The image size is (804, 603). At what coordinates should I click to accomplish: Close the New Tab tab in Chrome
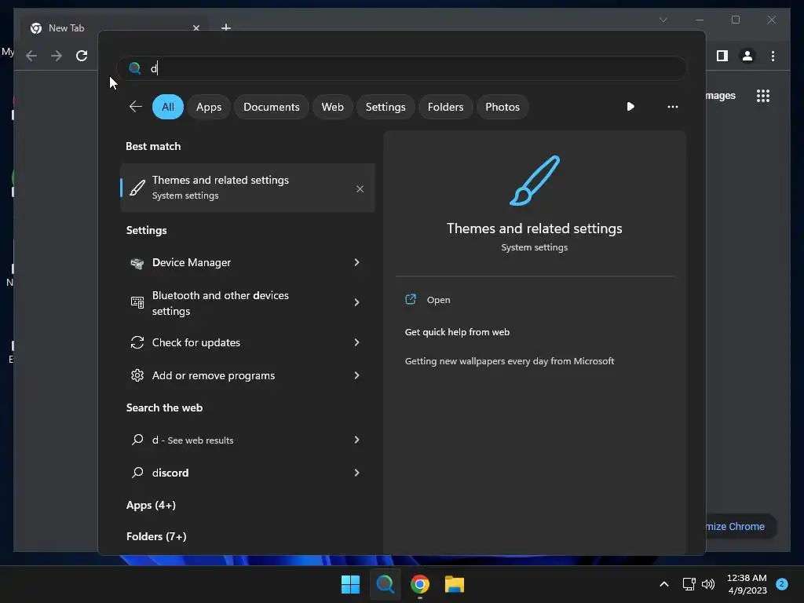196,27
